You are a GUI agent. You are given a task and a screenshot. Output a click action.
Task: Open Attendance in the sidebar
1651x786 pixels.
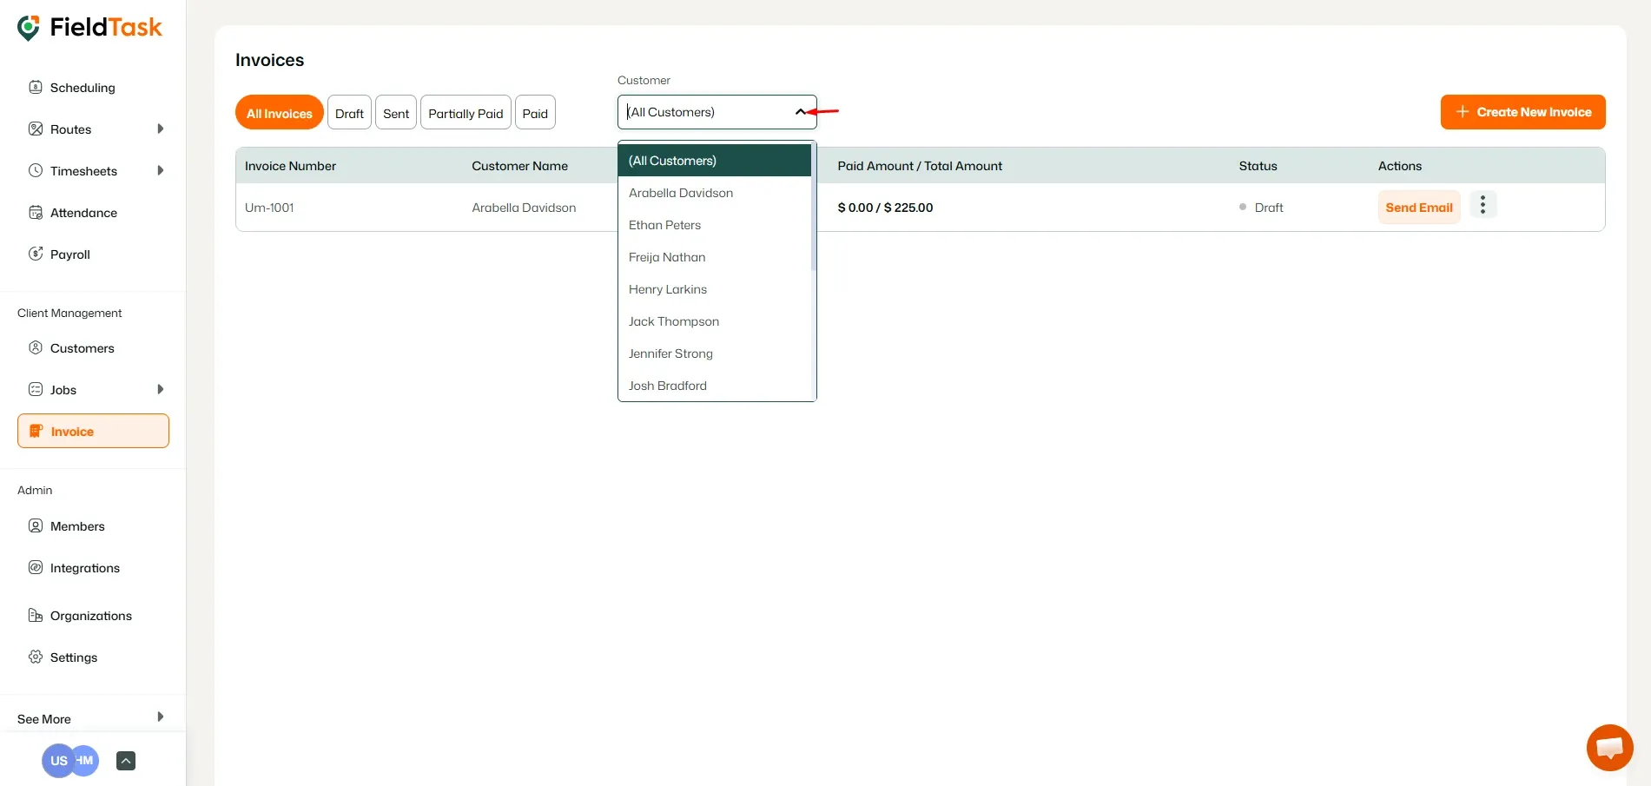pyautogui.click(x=83, y=212)
